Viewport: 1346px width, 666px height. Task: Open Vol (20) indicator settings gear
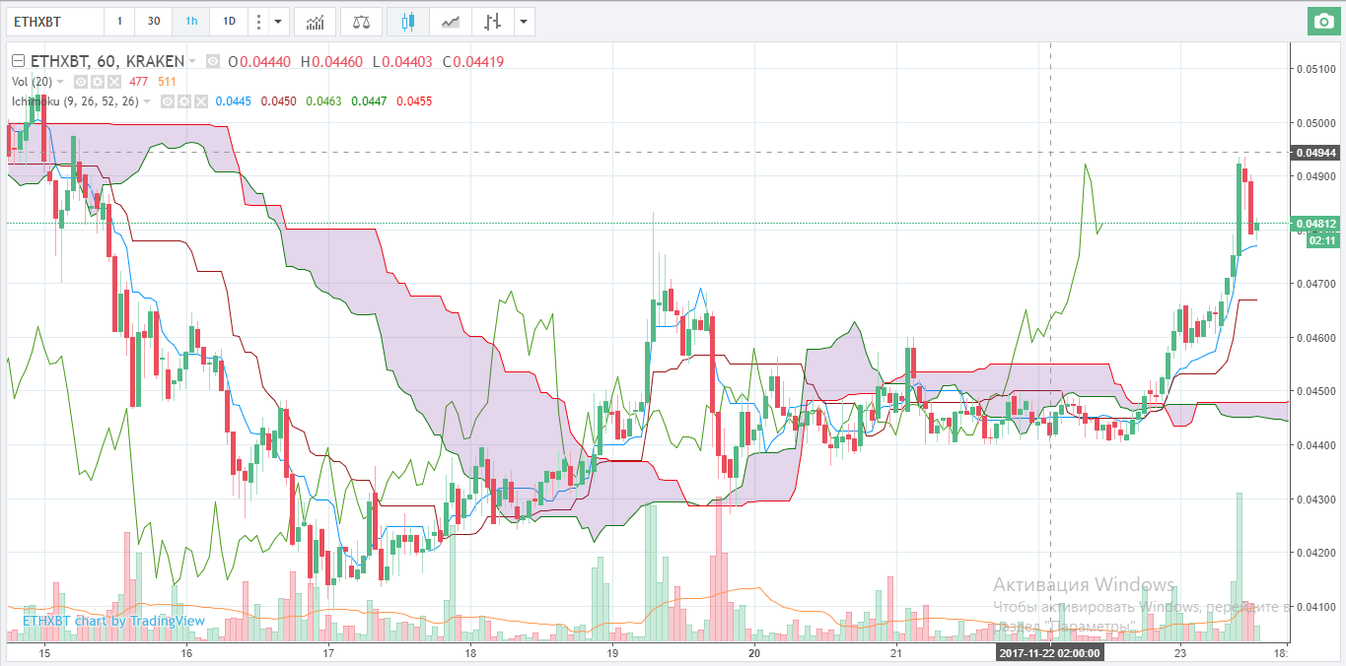tap(98, 82)
